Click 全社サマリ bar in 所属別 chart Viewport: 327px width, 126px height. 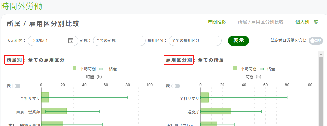point(45,97)
